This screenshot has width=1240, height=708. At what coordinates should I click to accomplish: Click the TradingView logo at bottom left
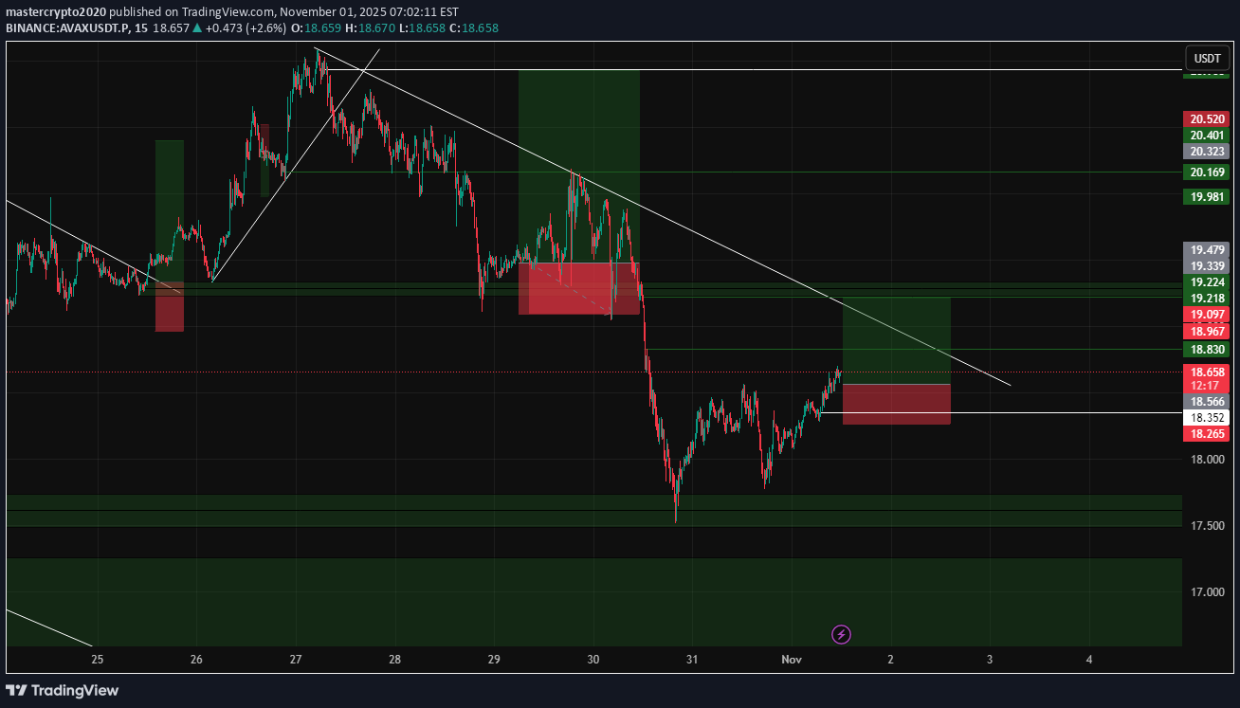tap(63, 690)
